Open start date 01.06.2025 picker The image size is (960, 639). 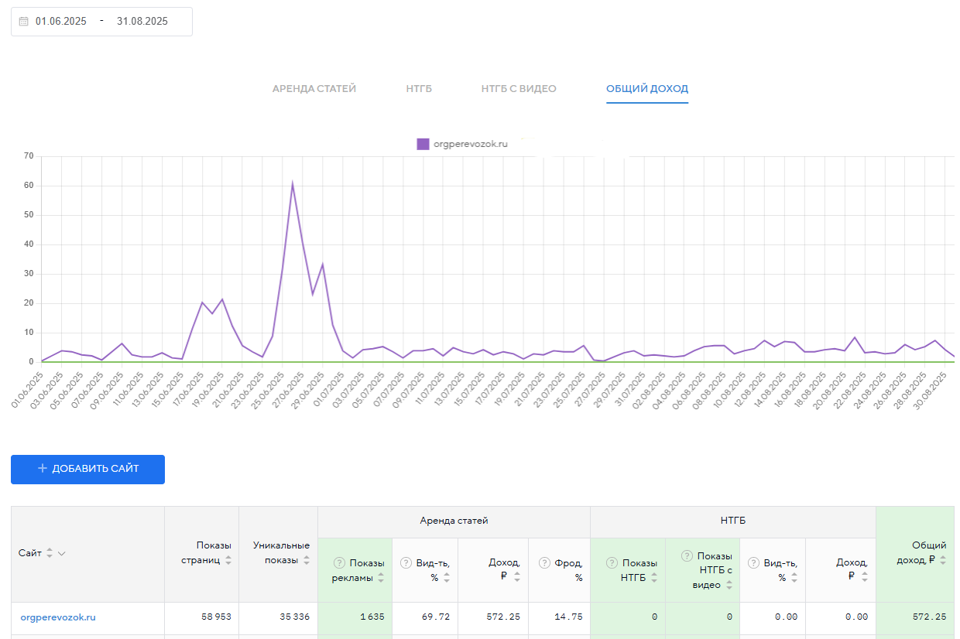[x=61, y=22]
